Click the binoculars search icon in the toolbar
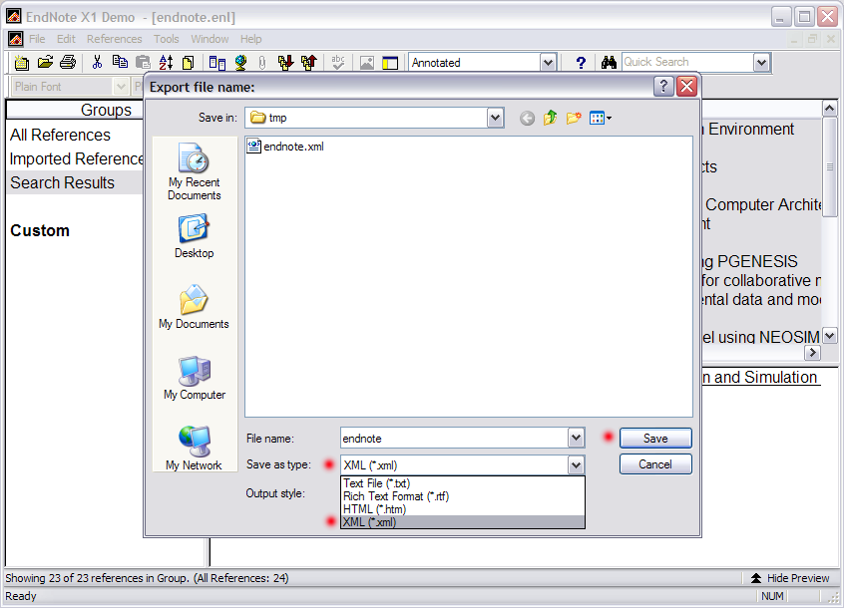Viewport: 844px width, 608px height. (x=609, y=63)
